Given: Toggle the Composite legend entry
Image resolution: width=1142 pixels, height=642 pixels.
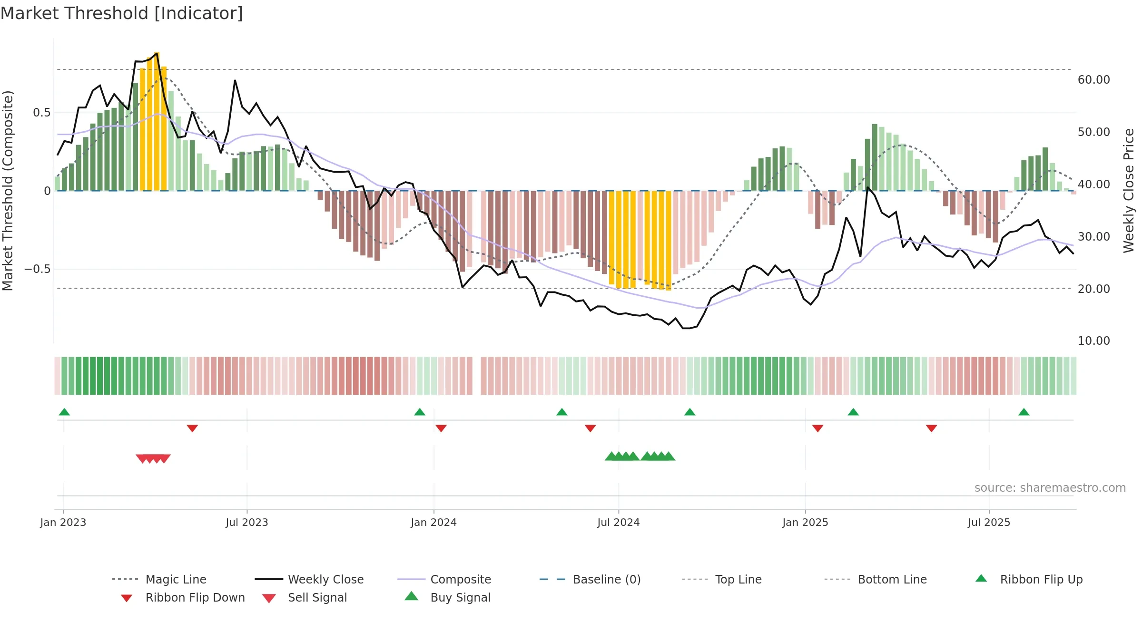Looking at the screenshot, I should (444, 579).
